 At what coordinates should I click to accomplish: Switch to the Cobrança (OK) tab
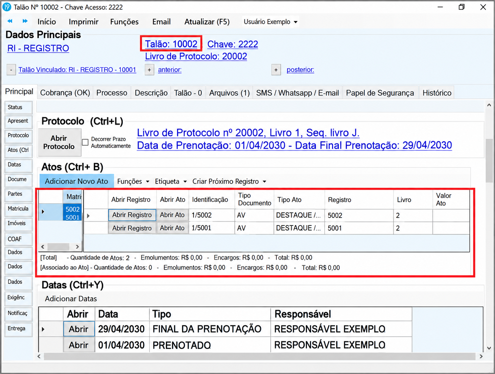point(65,93)
